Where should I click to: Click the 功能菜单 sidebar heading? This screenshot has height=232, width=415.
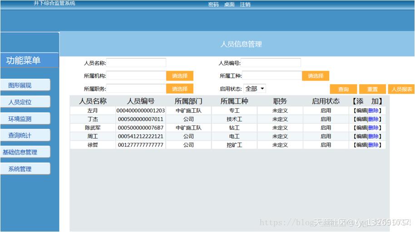[23, 61]
